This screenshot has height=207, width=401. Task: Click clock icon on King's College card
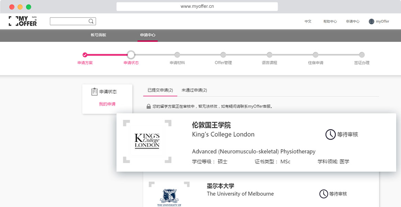pyautogui.click(x=331, y=135)
